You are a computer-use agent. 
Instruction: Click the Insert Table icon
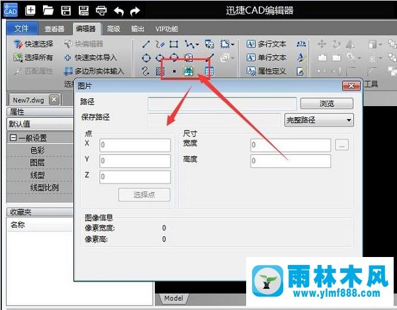(x=209, y=72)
